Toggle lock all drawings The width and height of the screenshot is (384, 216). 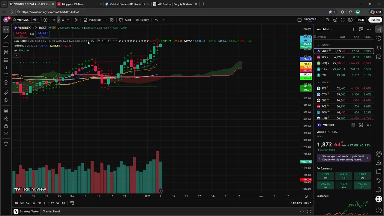pyautogui.click(x=6, y=126)
